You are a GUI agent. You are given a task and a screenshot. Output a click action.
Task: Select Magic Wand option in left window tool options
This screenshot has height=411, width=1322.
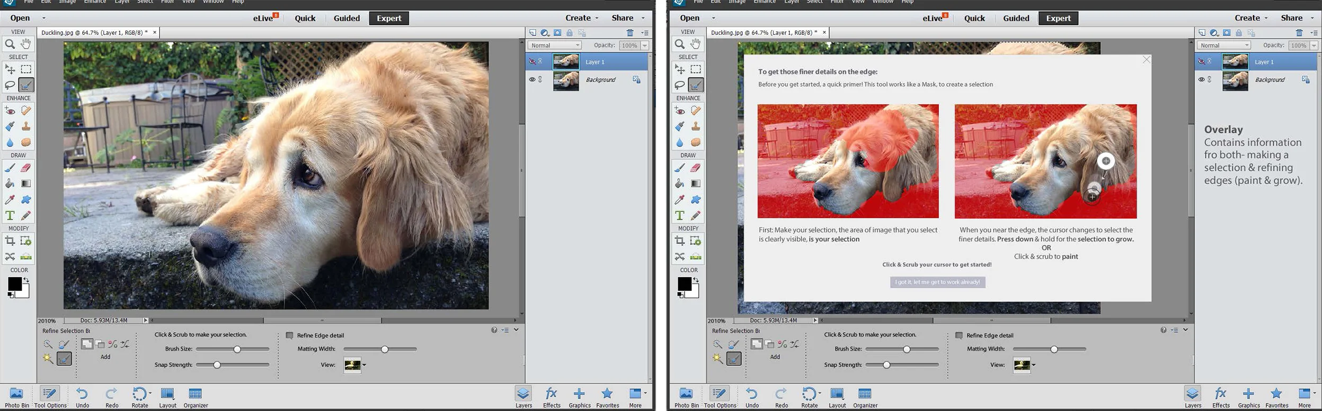coord(48,358)
